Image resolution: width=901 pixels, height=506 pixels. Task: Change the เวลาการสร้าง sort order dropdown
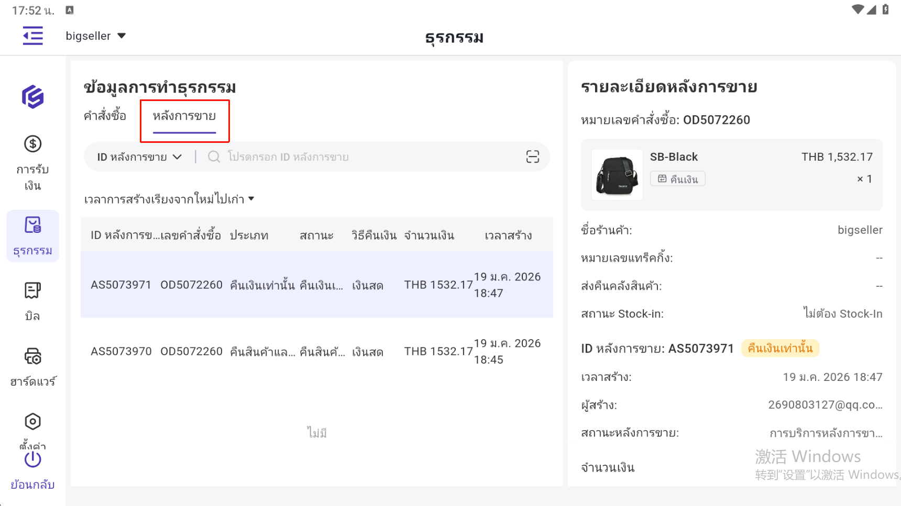coord(169,199)
